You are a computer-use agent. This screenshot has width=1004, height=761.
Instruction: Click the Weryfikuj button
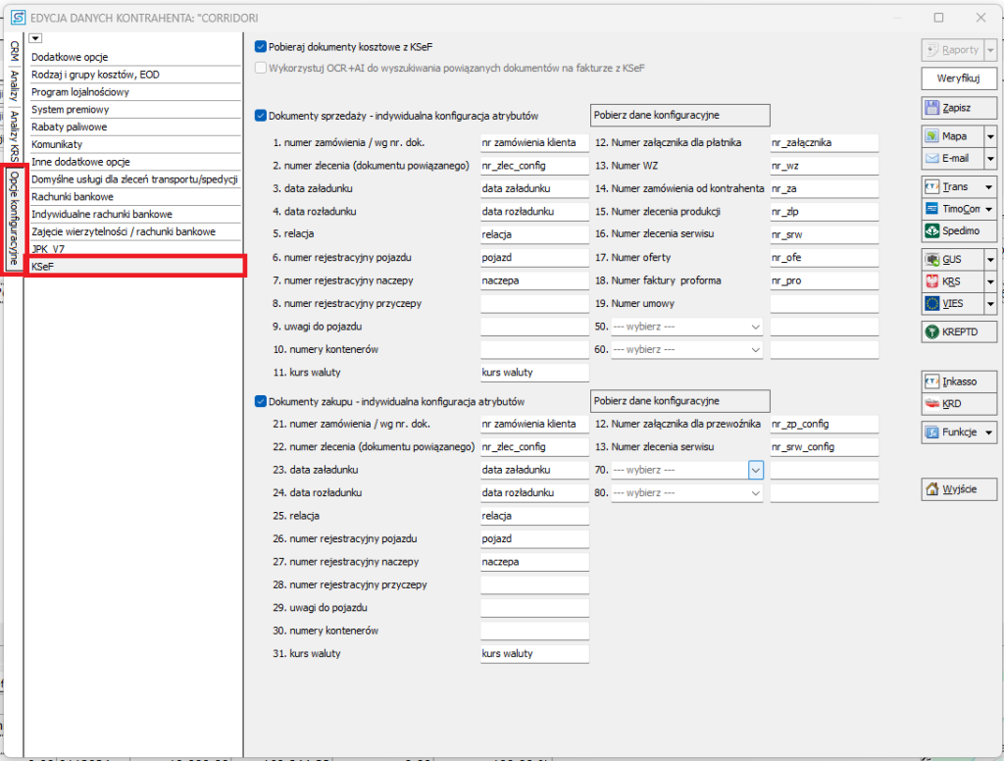click(x=959, y=78)
